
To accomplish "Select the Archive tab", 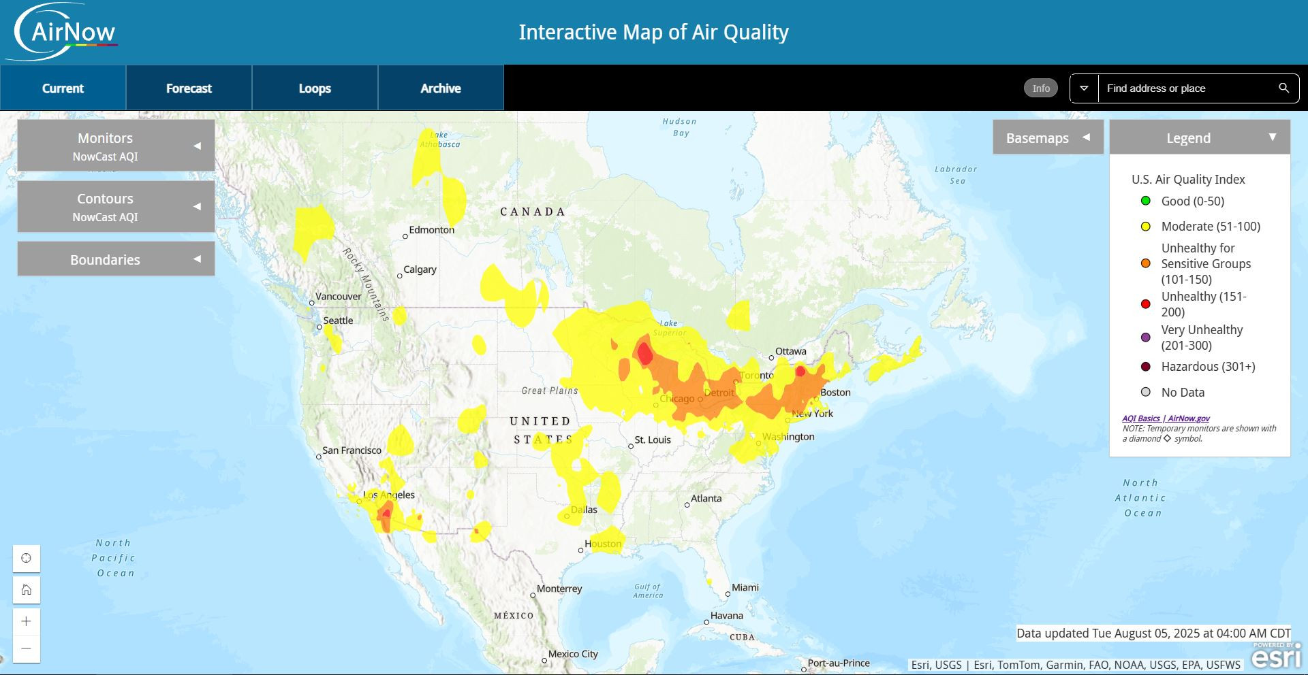I will click(441, 88).
